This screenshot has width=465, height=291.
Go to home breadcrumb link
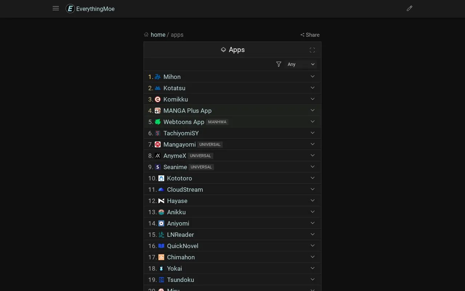click(158, 35)
